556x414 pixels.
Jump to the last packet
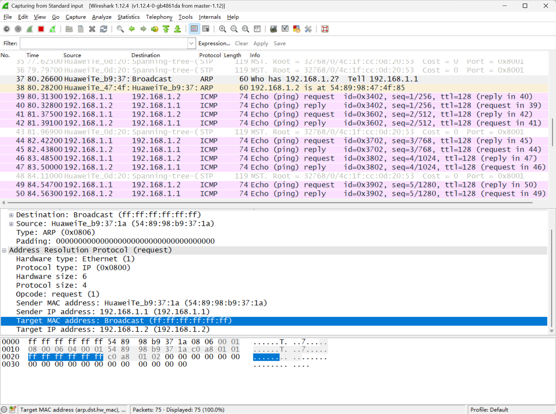point(177,29)
